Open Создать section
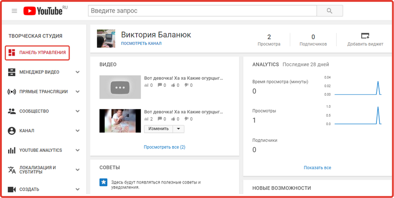The height and width of the screenshot is (198, 394). coord(29,189)
